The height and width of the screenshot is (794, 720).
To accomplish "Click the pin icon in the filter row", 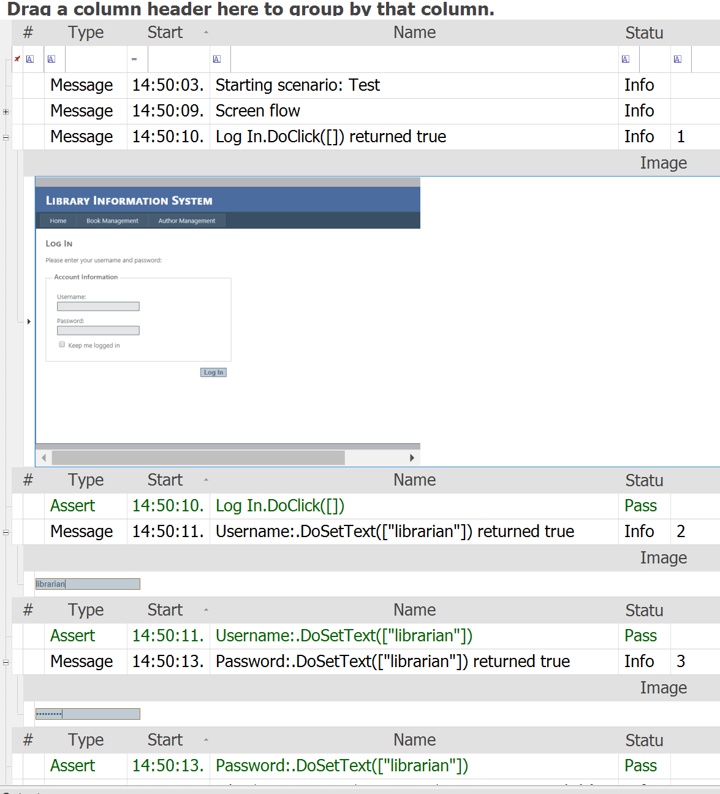I will pyautogui.click(x=17, y=59).
